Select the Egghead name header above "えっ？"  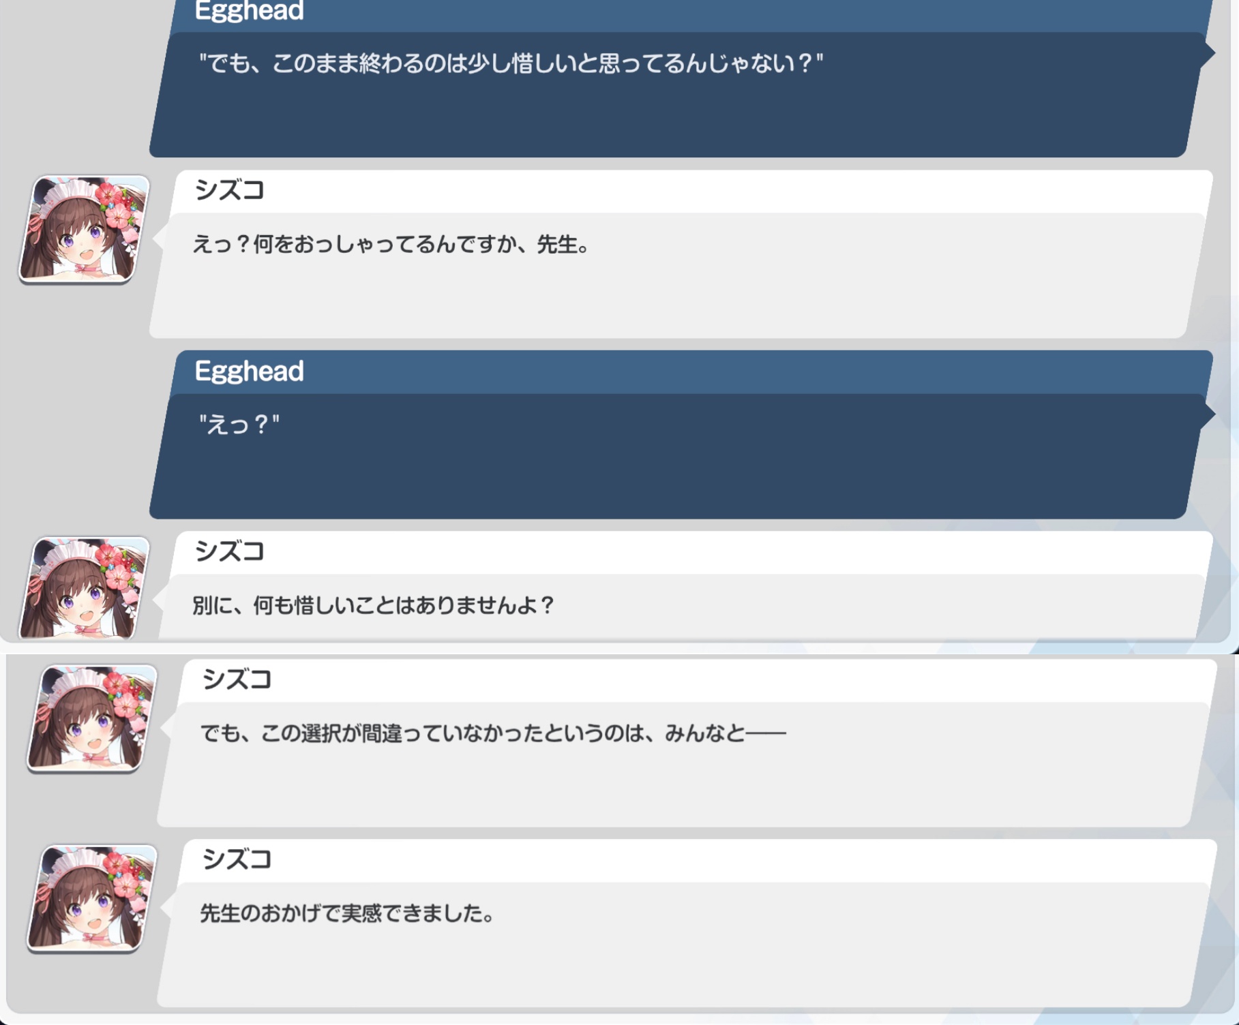(x=249, y=371)
